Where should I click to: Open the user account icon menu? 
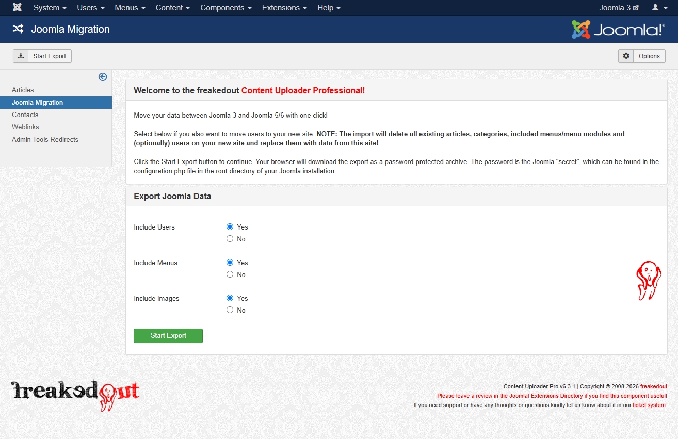click(x=658, y=8)
